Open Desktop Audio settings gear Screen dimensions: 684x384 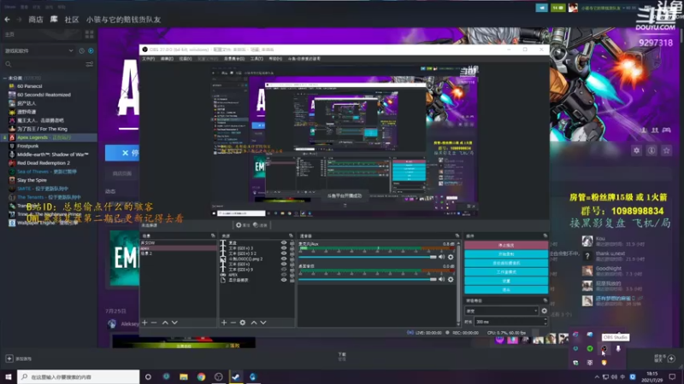451,280
